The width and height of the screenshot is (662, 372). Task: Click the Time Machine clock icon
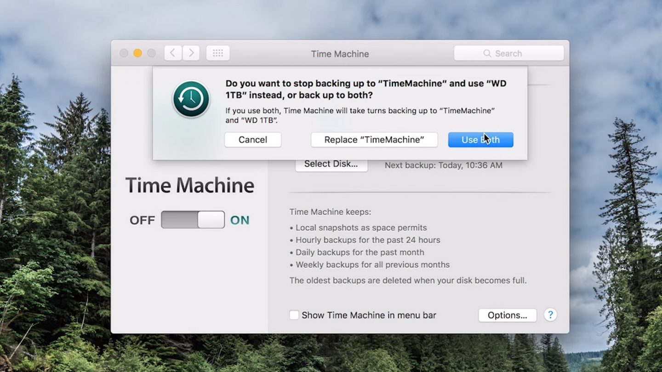coord(191,99)
